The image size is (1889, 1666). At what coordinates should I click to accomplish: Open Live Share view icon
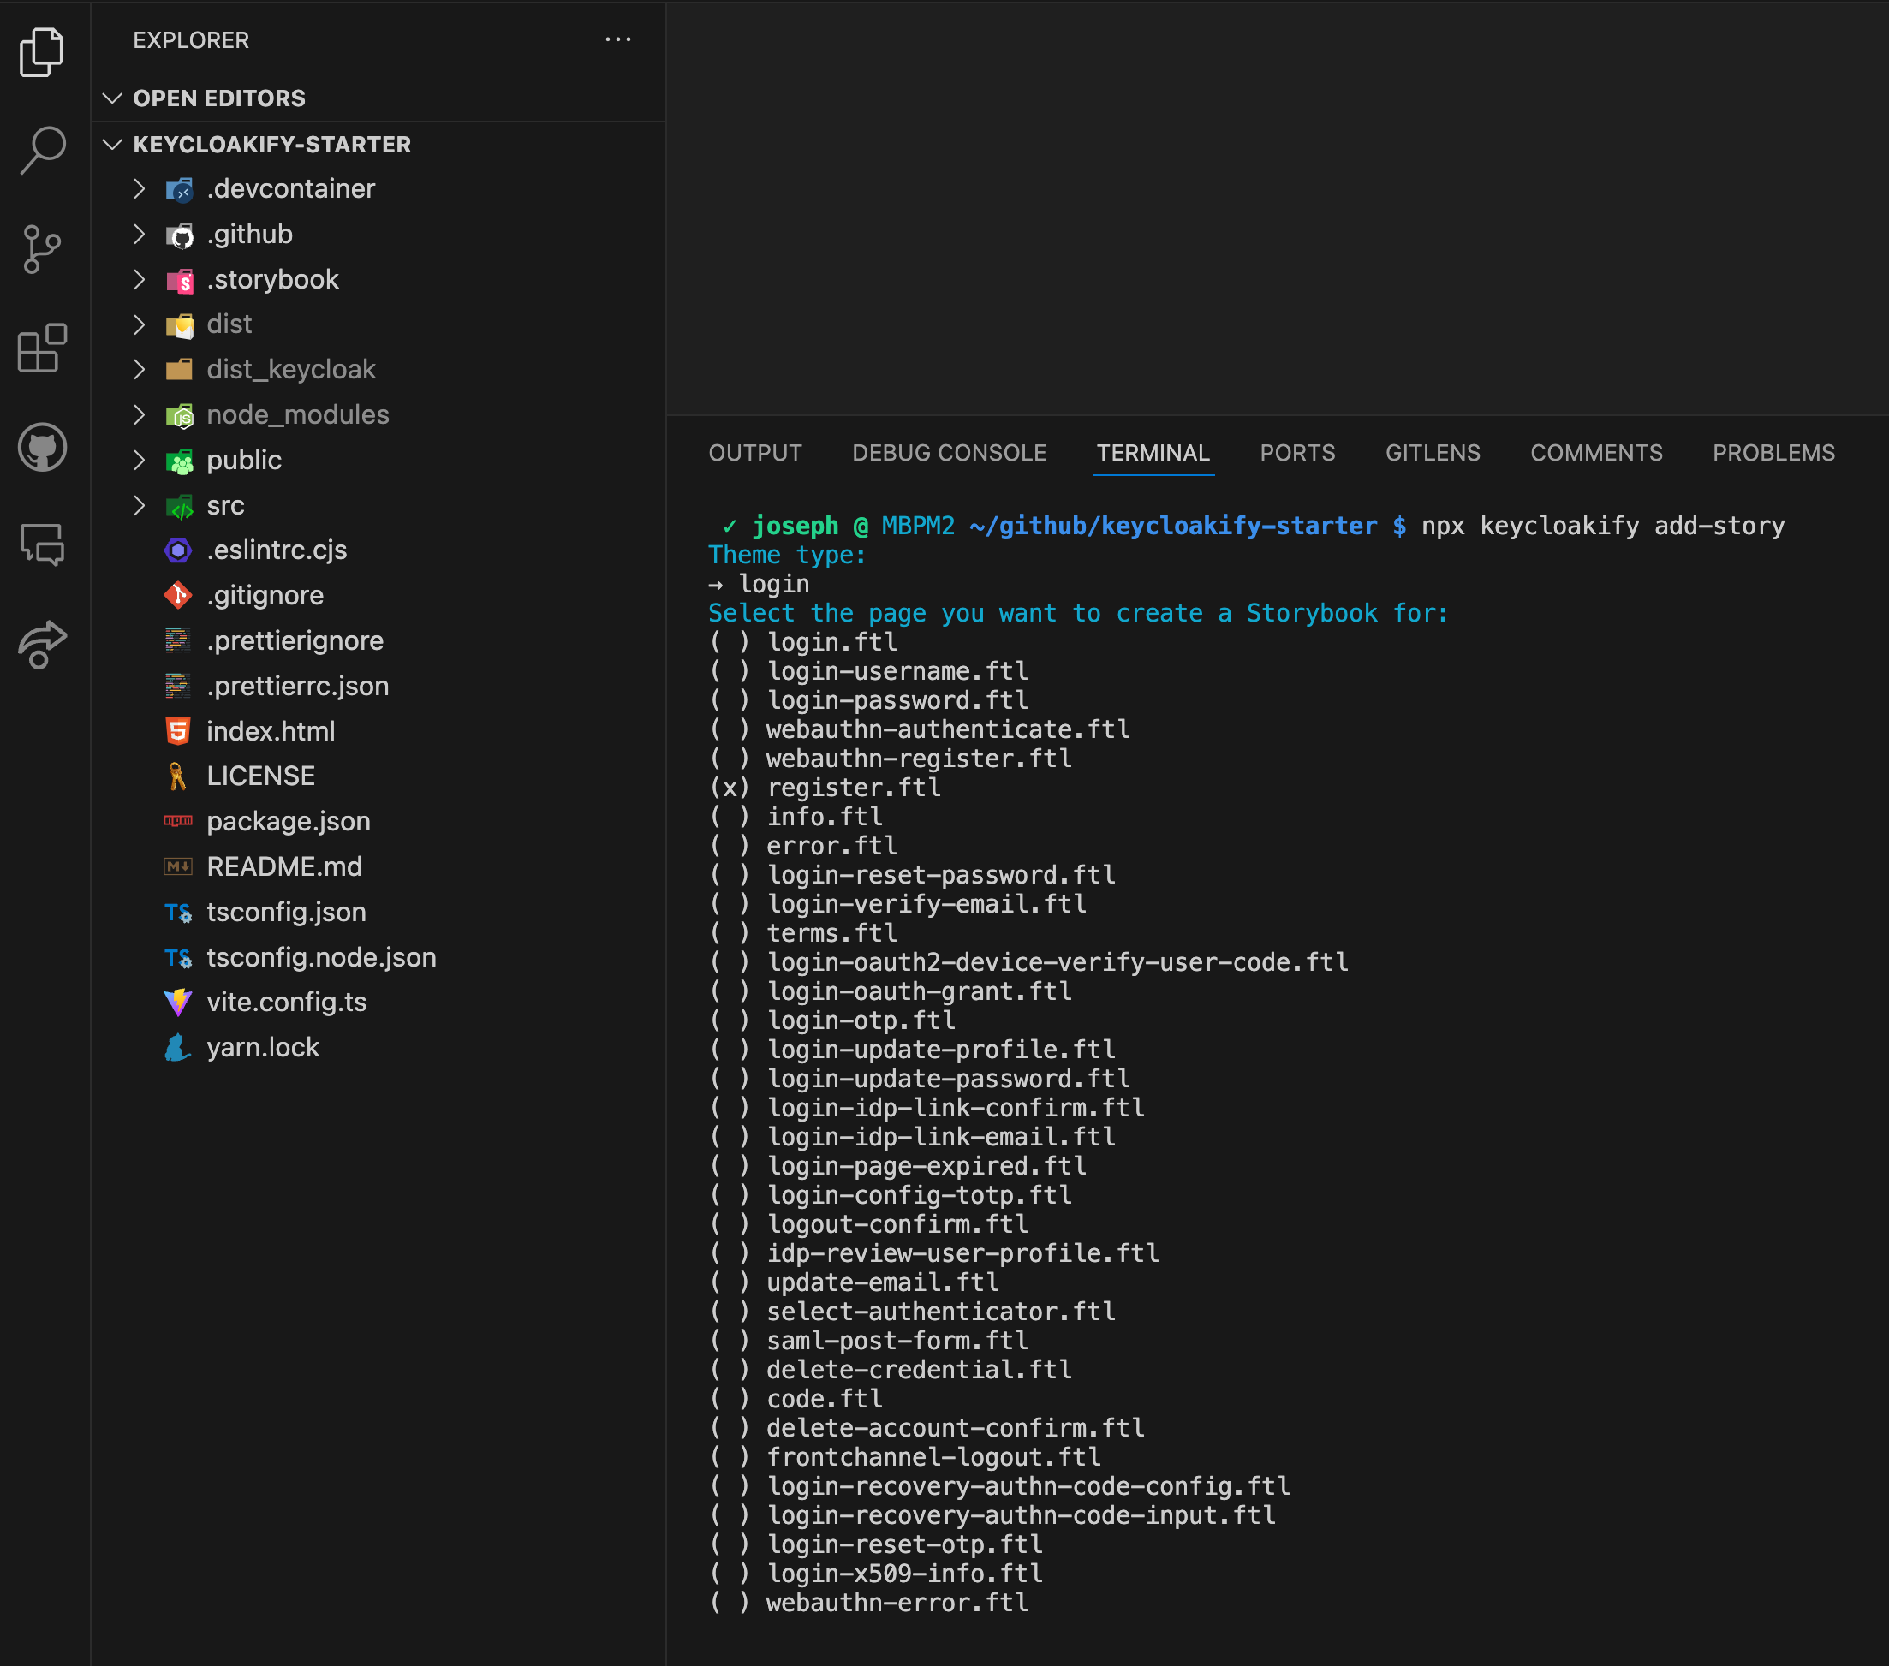click(42, 644)
